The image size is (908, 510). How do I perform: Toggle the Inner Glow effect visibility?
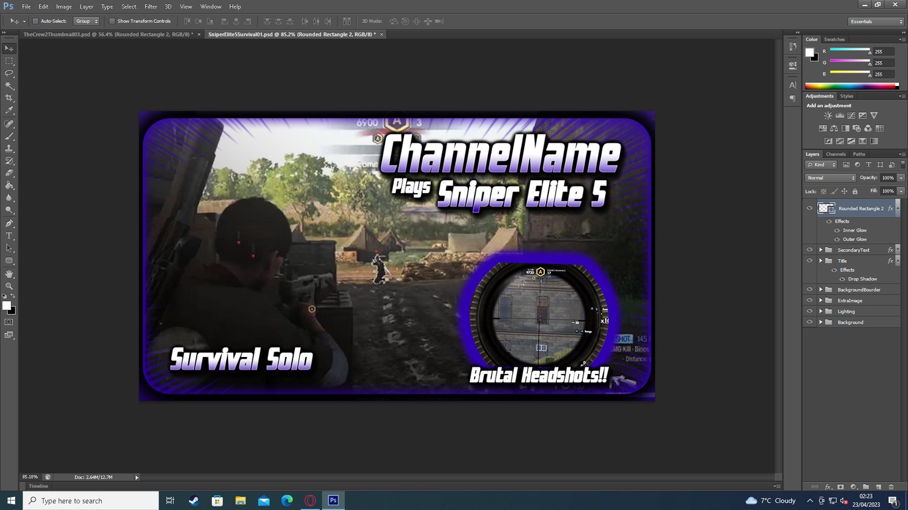(837, 230)
